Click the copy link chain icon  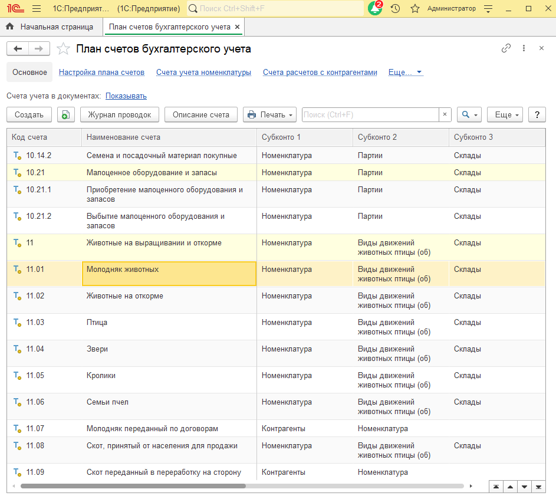(x=506, y=48)
